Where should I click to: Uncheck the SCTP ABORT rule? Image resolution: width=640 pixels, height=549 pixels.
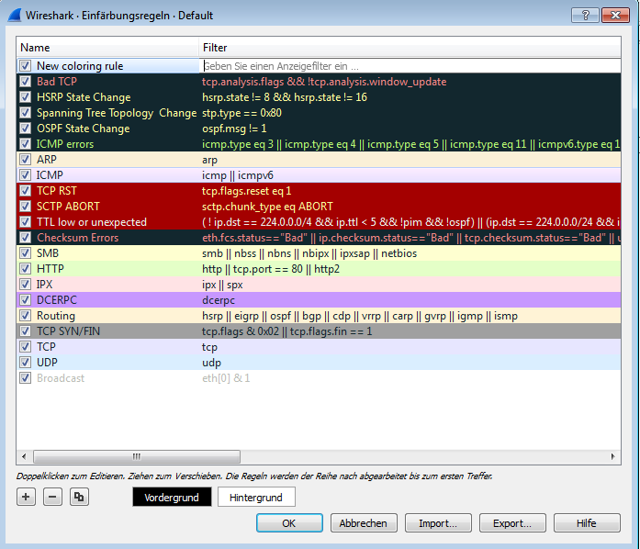[x=26, y=207]
